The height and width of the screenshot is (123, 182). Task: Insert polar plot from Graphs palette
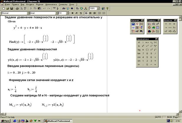coord(150,28)
